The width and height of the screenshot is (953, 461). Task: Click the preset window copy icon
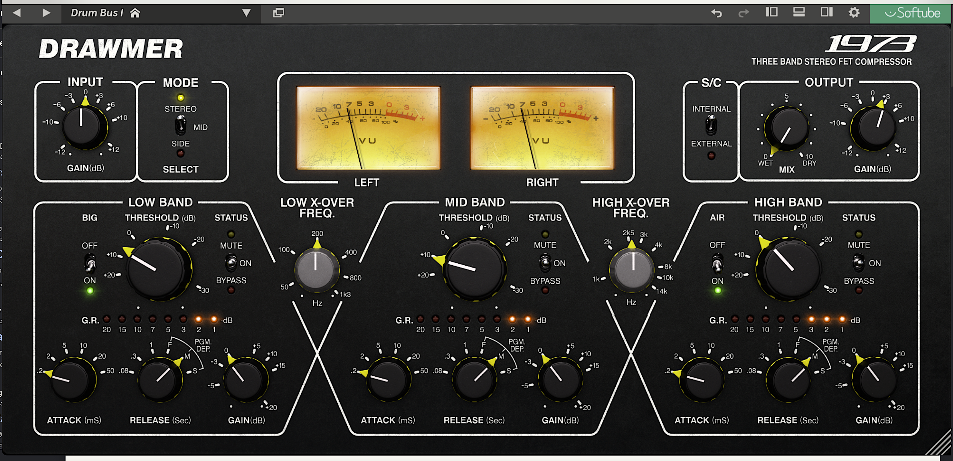279,13
